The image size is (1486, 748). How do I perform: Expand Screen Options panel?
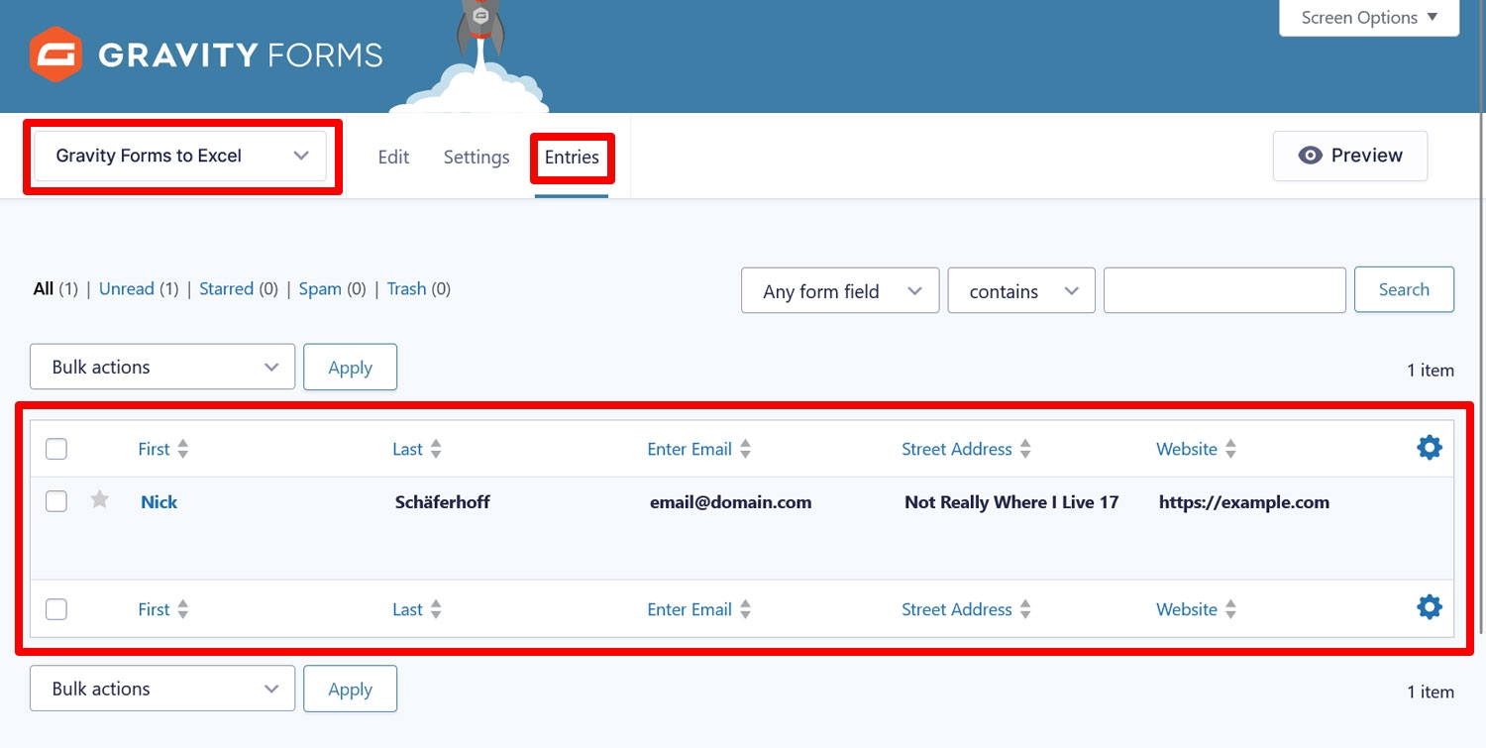pos(1369,18)
